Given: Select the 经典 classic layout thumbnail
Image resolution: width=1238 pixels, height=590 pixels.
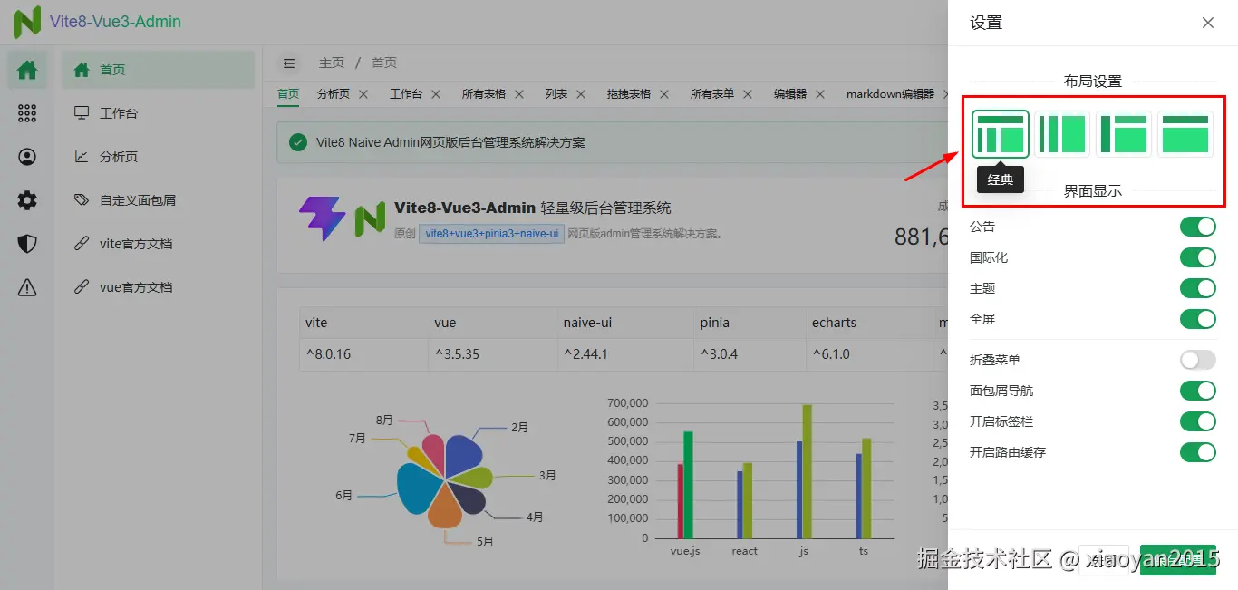Looking at the screenshot, I should click(1001, 134).
